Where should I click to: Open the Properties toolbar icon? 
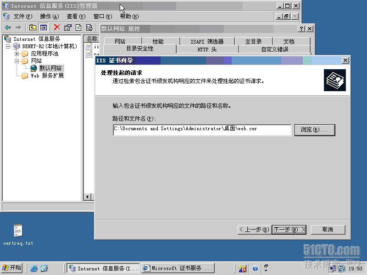pos(67,27)
